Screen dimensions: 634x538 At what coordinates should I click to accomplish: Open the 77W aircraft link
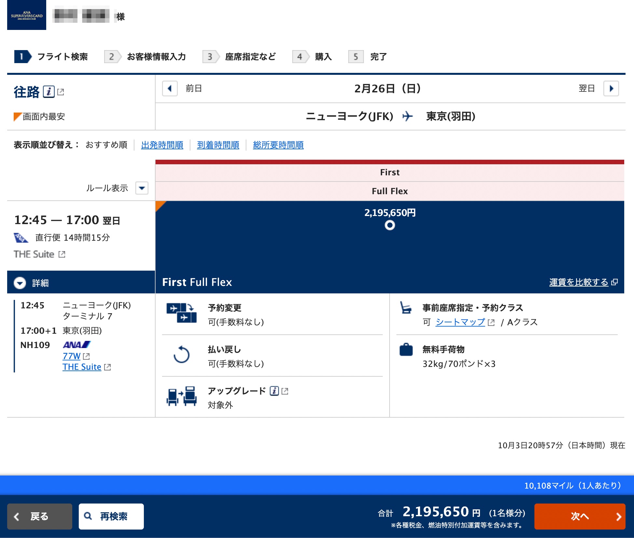71,356
